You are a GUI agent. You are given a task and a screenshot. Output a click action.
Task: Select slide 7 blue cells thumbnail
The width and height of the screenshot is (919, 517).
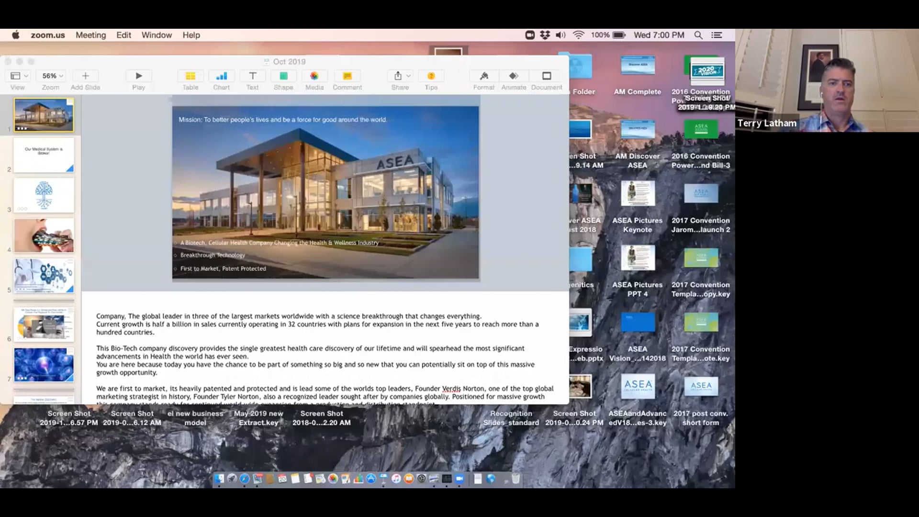tap(44, 365)
